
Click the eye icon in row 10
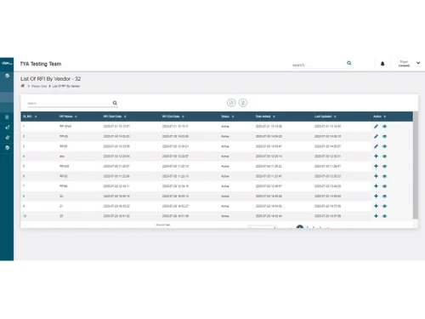(384, 216)
